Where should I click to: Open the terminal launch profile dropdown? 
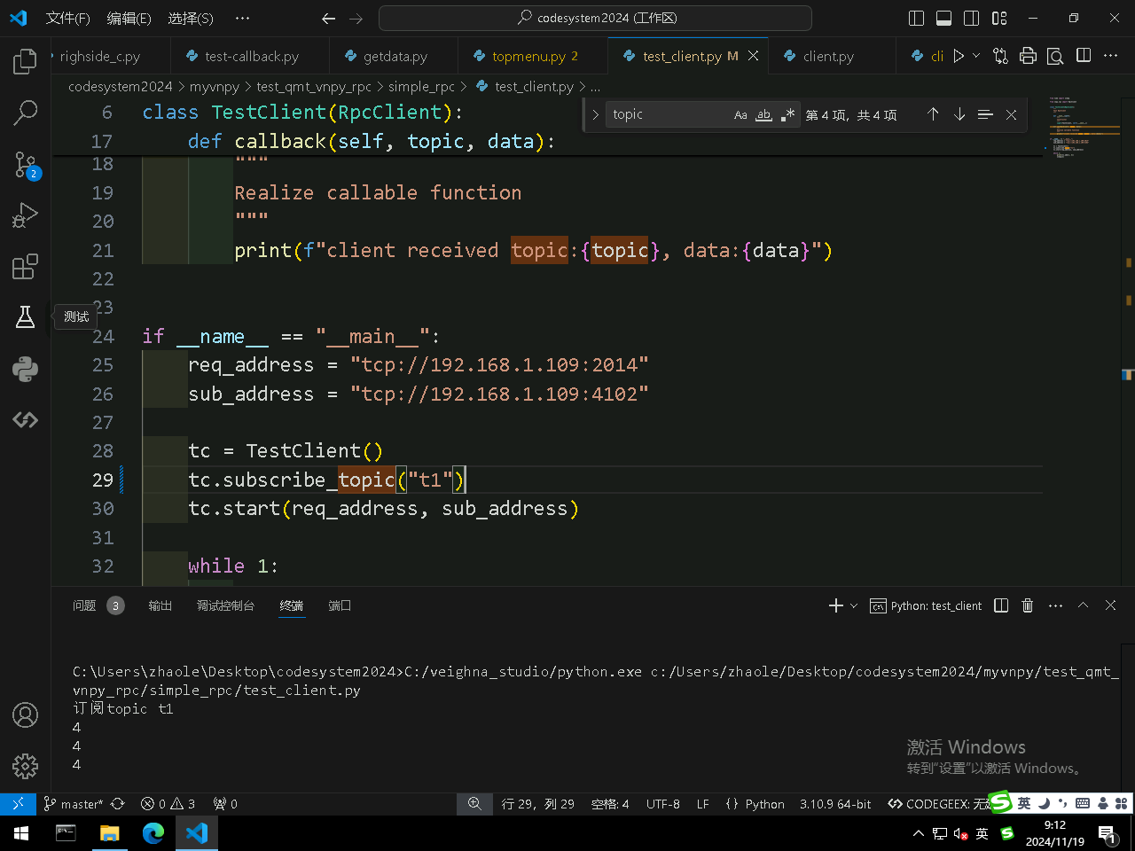[854, 605]
